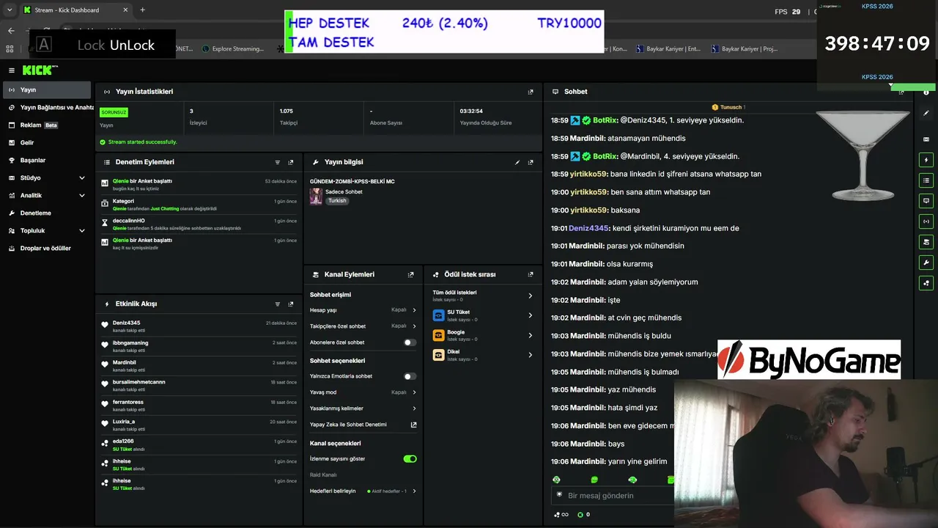The width and height of the screenshot is (938, 528).
Task: Click the stream category thumbnail image
Action: (316, 196)
